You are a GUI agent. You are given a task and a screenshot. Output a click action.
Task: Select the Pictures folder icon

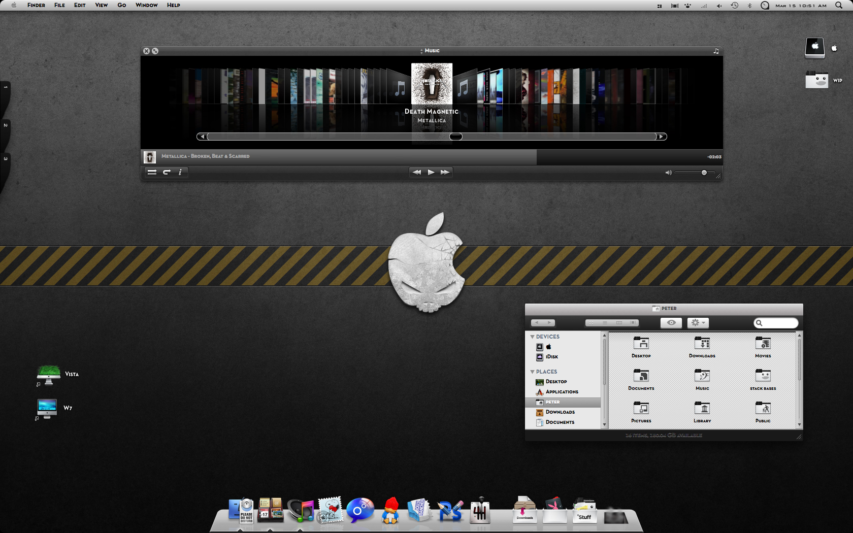[641, 408]
